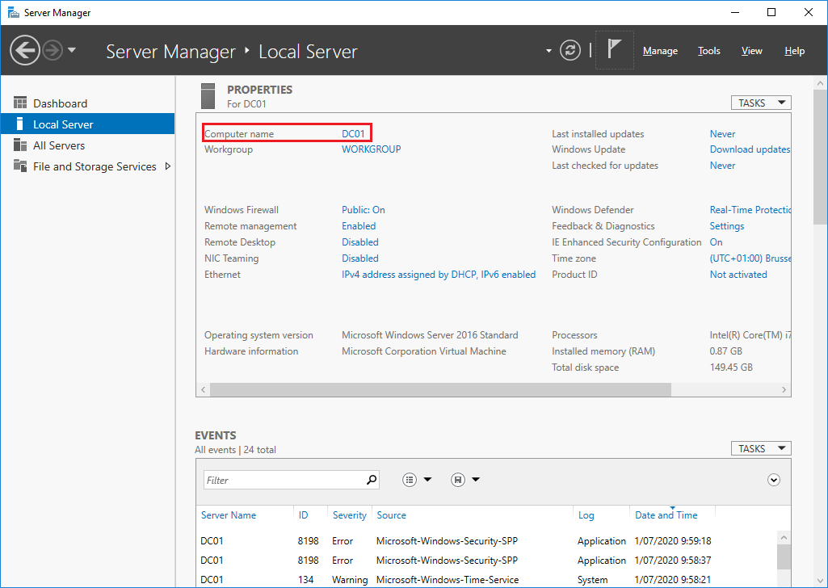
Task: Open the Tools menu
Action: (x=708, y=51)
